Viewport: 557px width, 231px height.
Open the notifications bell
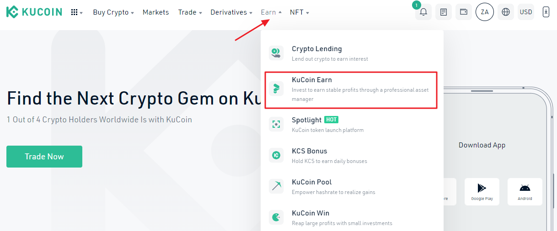click(x=423, y=12)
